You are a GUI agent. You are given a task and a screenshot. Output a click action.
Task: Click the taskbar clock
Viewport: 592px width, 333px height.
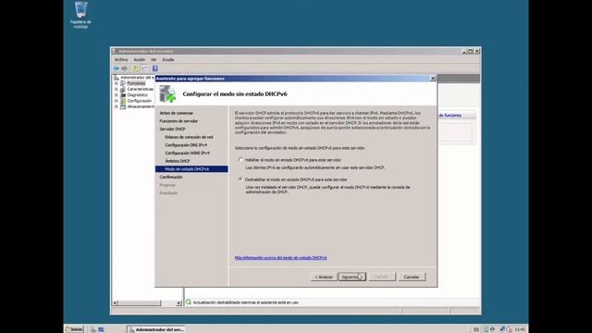[520, 329]
